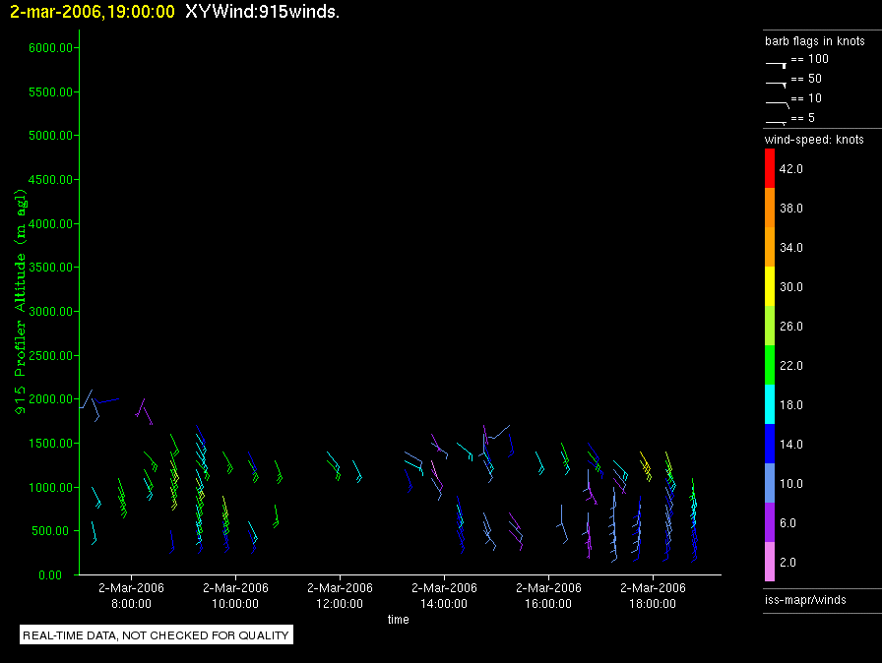Choose the cyan 18.0 knots color swatch
882x663 pixels.
point(770,404)
